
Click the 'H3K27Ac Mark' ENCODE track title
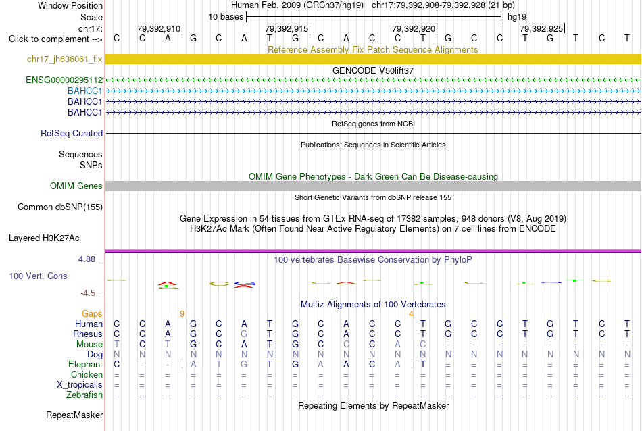[x=373, y=229]
